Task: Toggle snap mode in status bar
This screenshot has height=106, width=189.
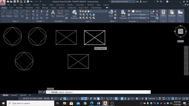Action: [56, 99]
